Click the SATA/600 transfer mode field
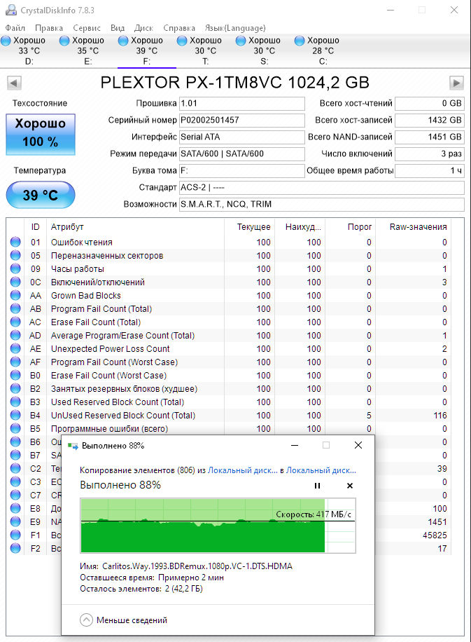 click(x=242, y=154)
